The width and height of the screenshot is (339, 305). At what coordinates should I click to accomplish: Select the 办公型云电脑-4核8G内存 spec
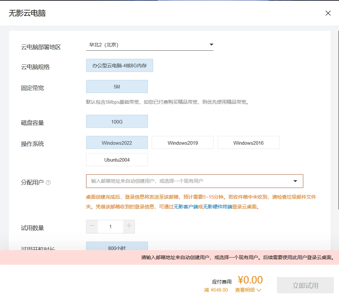pyautogui.click(x=119, y=65)
